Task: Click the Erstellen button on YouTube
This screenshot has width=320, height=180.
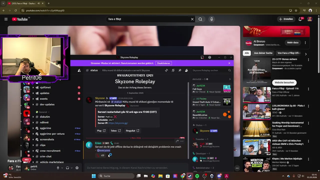Action: pos(286,19)
